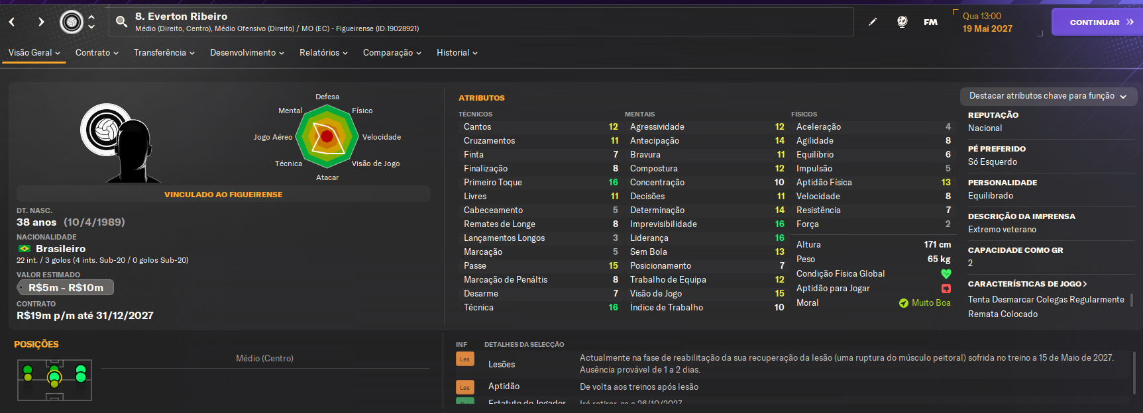Image resolution: width=1143 pixels, height=413 pixels.
Task: Click the highlighted centre midfield position dot
Action: [54, 378]
